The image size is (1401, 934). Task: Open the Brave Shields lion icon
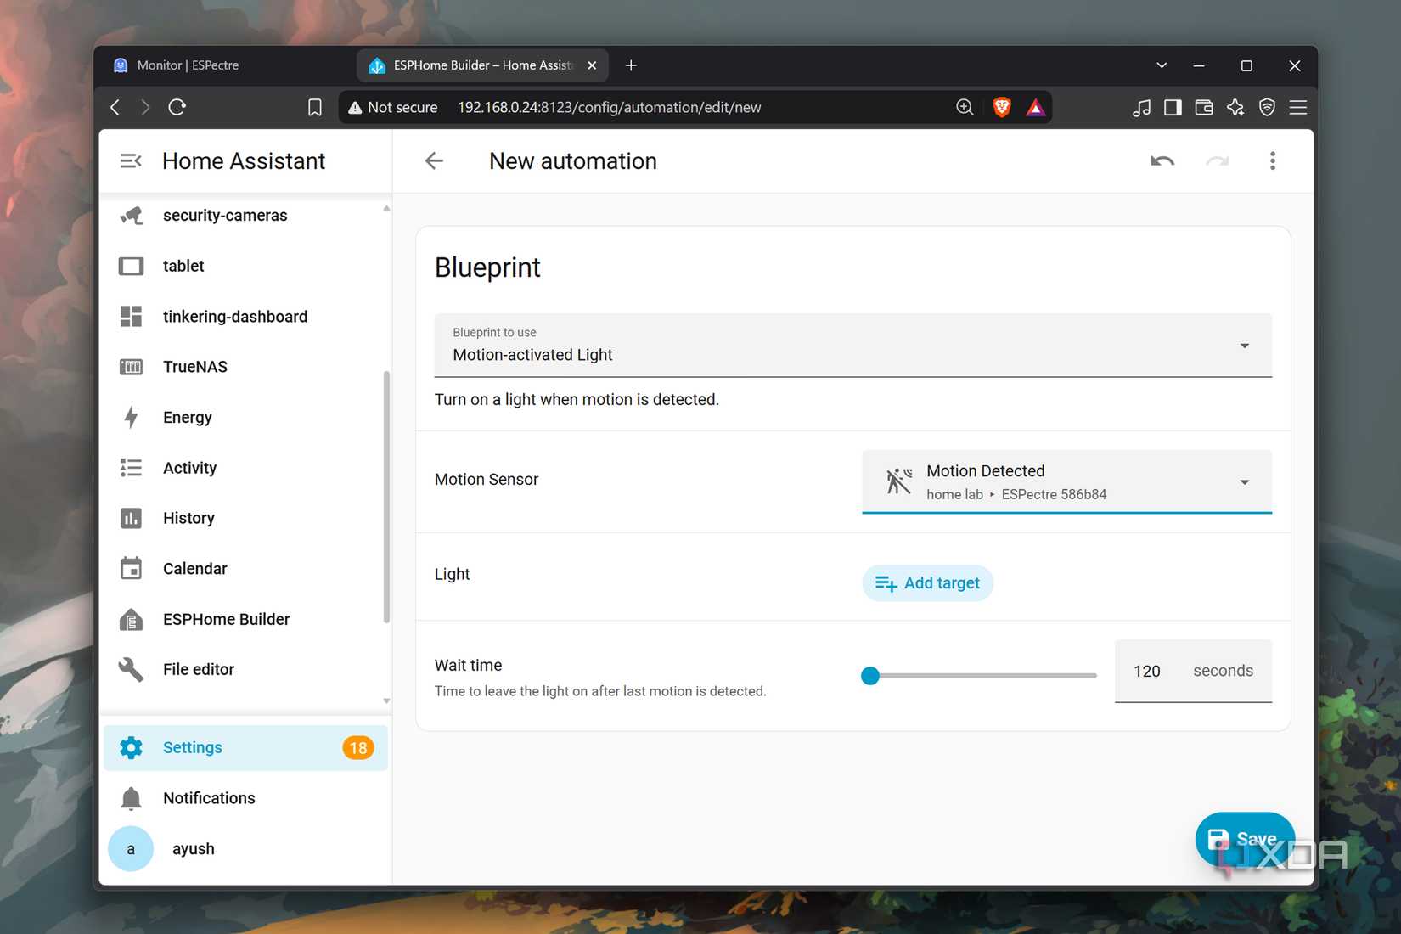pyautogui.click(x=1002, y=107)
